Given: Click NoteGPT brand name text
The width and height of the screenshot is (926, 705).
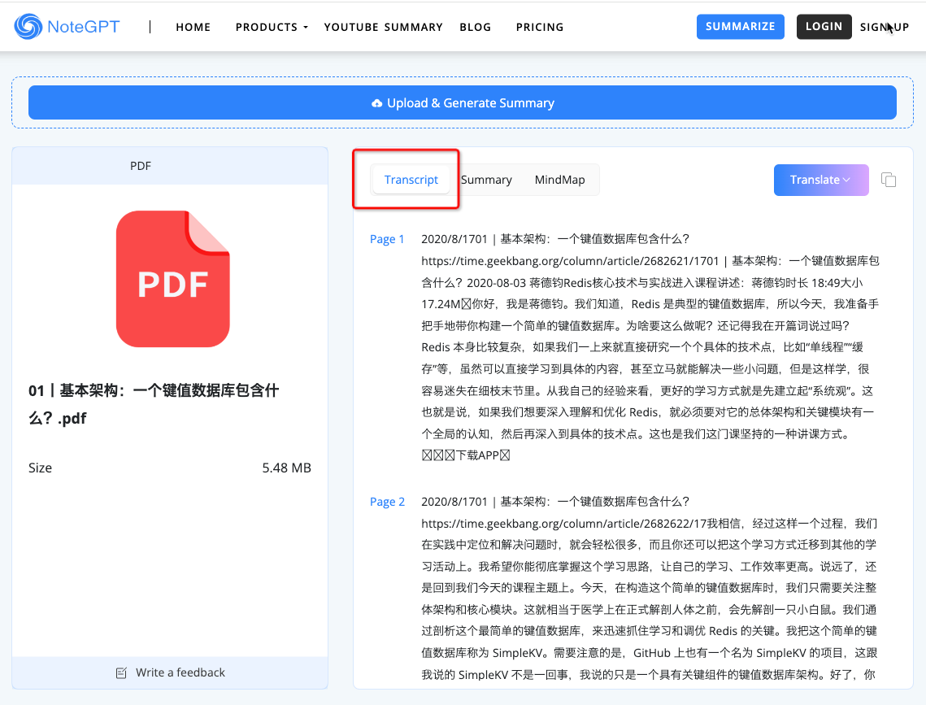Looking at the screenshot, I should pyautogui.click(x=83, y=27).
